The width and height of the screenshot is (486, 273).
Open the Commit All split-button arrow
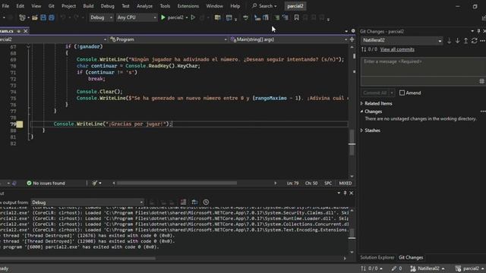tap(392, 93)
